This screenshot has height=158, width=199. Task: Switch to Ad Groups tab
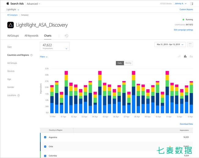[x=13, y=36]
